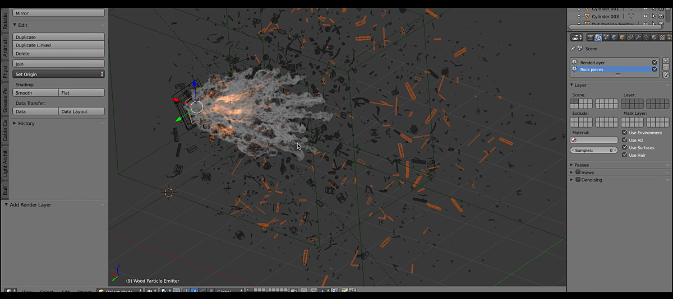Expand the Views panel
This screenshot has height=299, width=673.
[571, 172]
